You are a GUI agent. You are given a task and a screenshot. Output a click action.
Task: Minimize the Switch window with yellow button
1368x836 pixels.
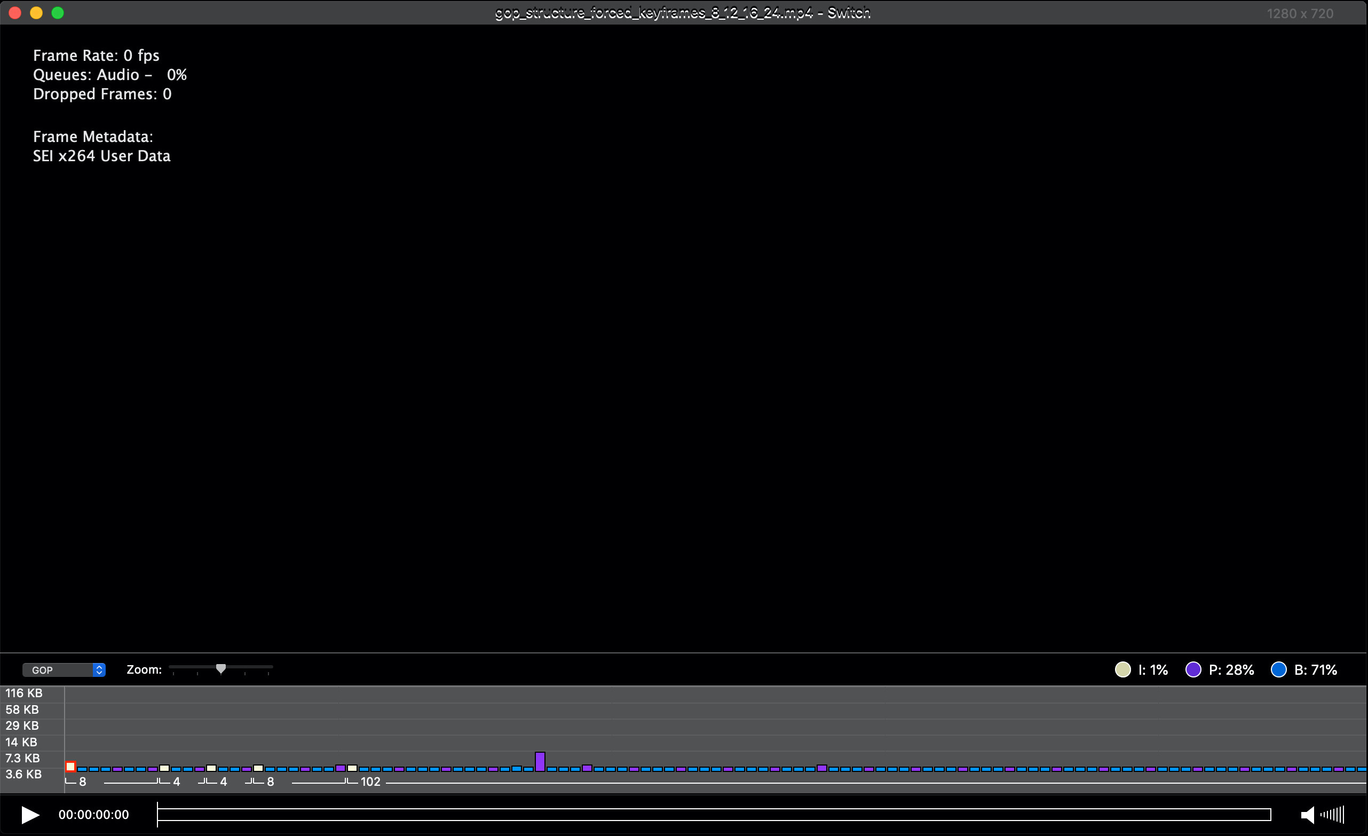tap(36, 13)
